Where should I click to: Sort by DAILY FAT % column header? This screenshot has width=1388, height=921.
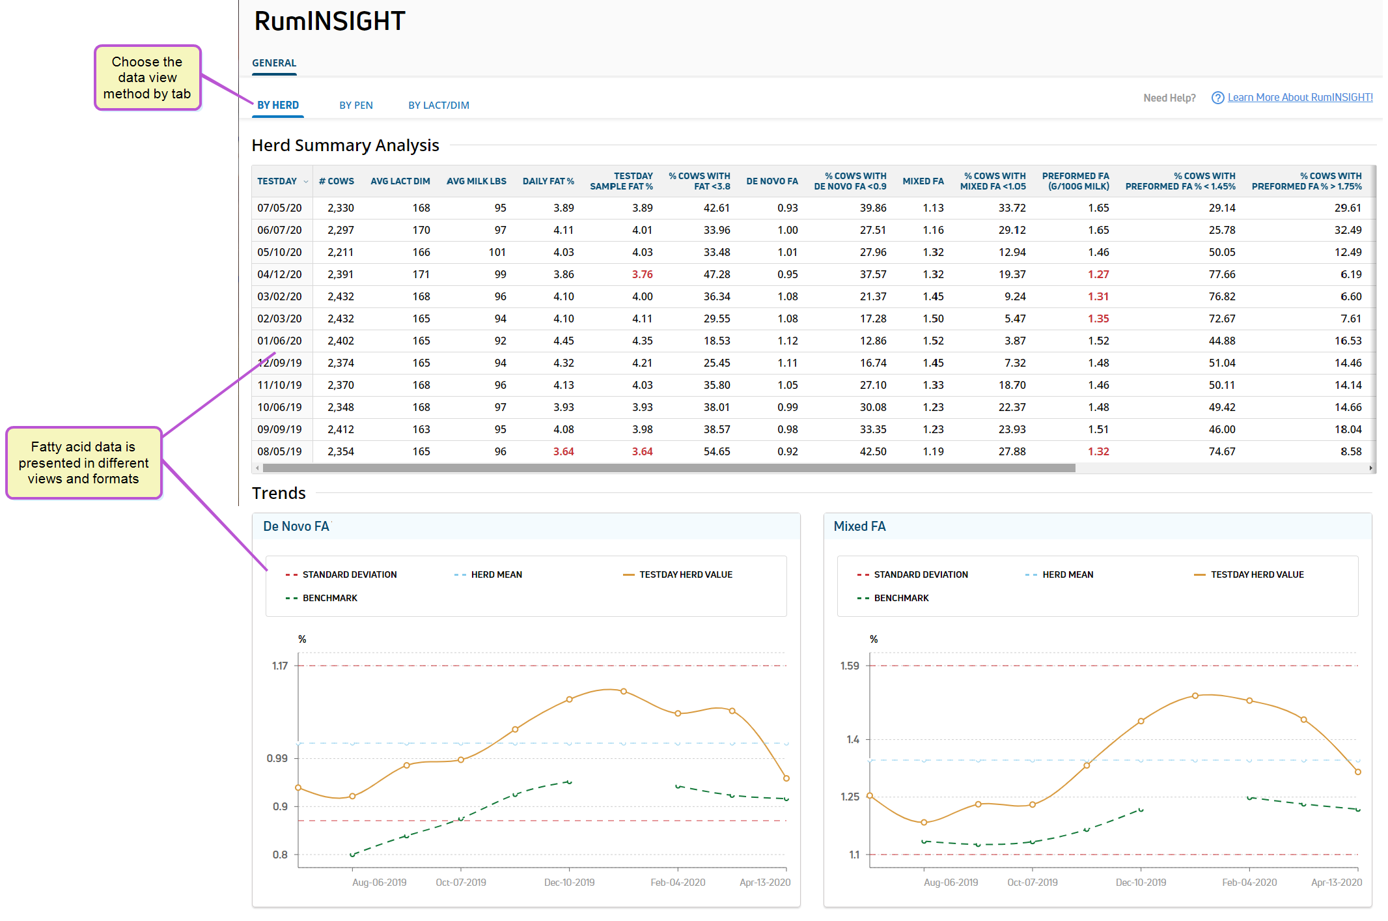548,181
